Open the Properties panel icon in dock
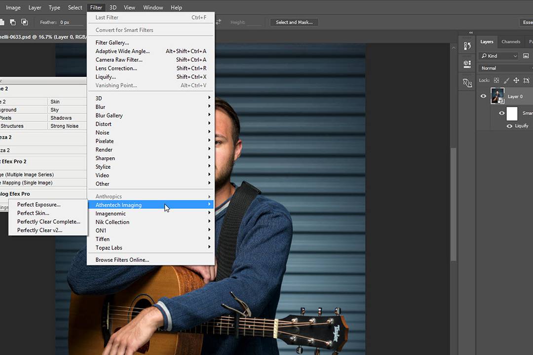533x355 pixels. (467, 64)
